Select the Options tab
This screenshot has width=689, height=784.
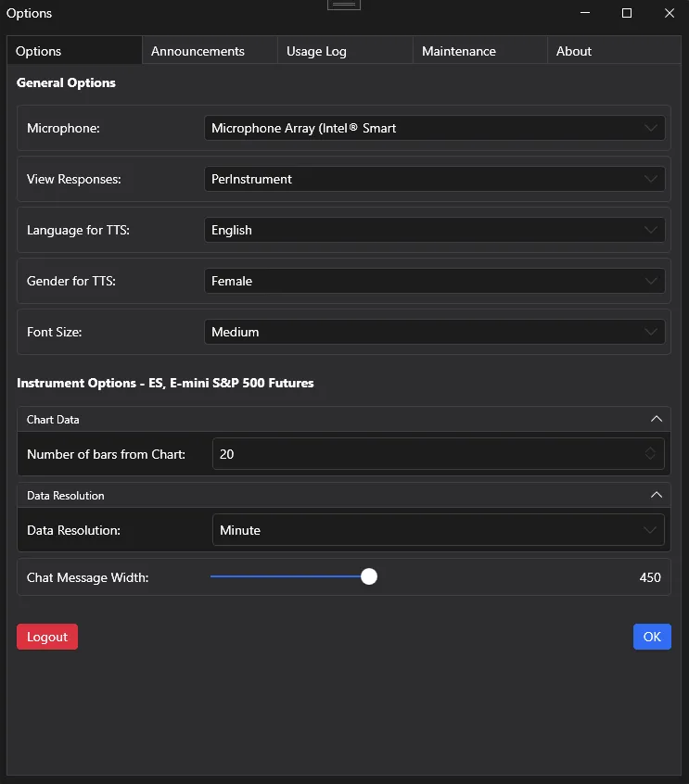point(37,51)
